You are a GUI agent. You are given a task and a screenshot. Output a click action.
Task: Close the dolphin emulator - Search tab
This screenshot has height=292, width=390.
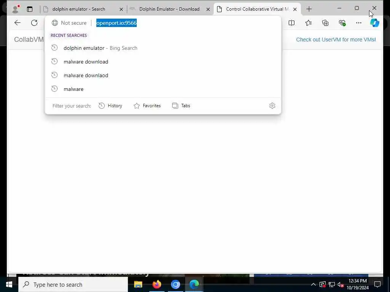click(121, 9)
